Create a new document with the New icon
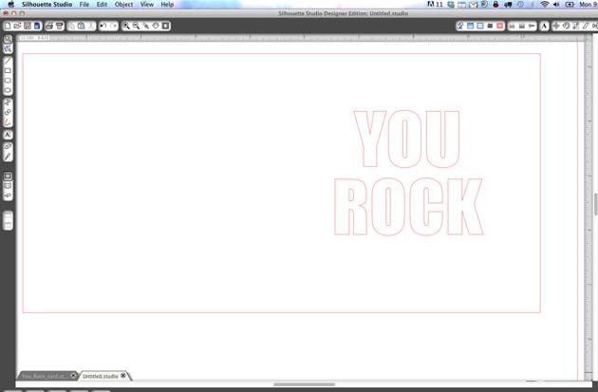The image size is (598, 392). (8, 26)
